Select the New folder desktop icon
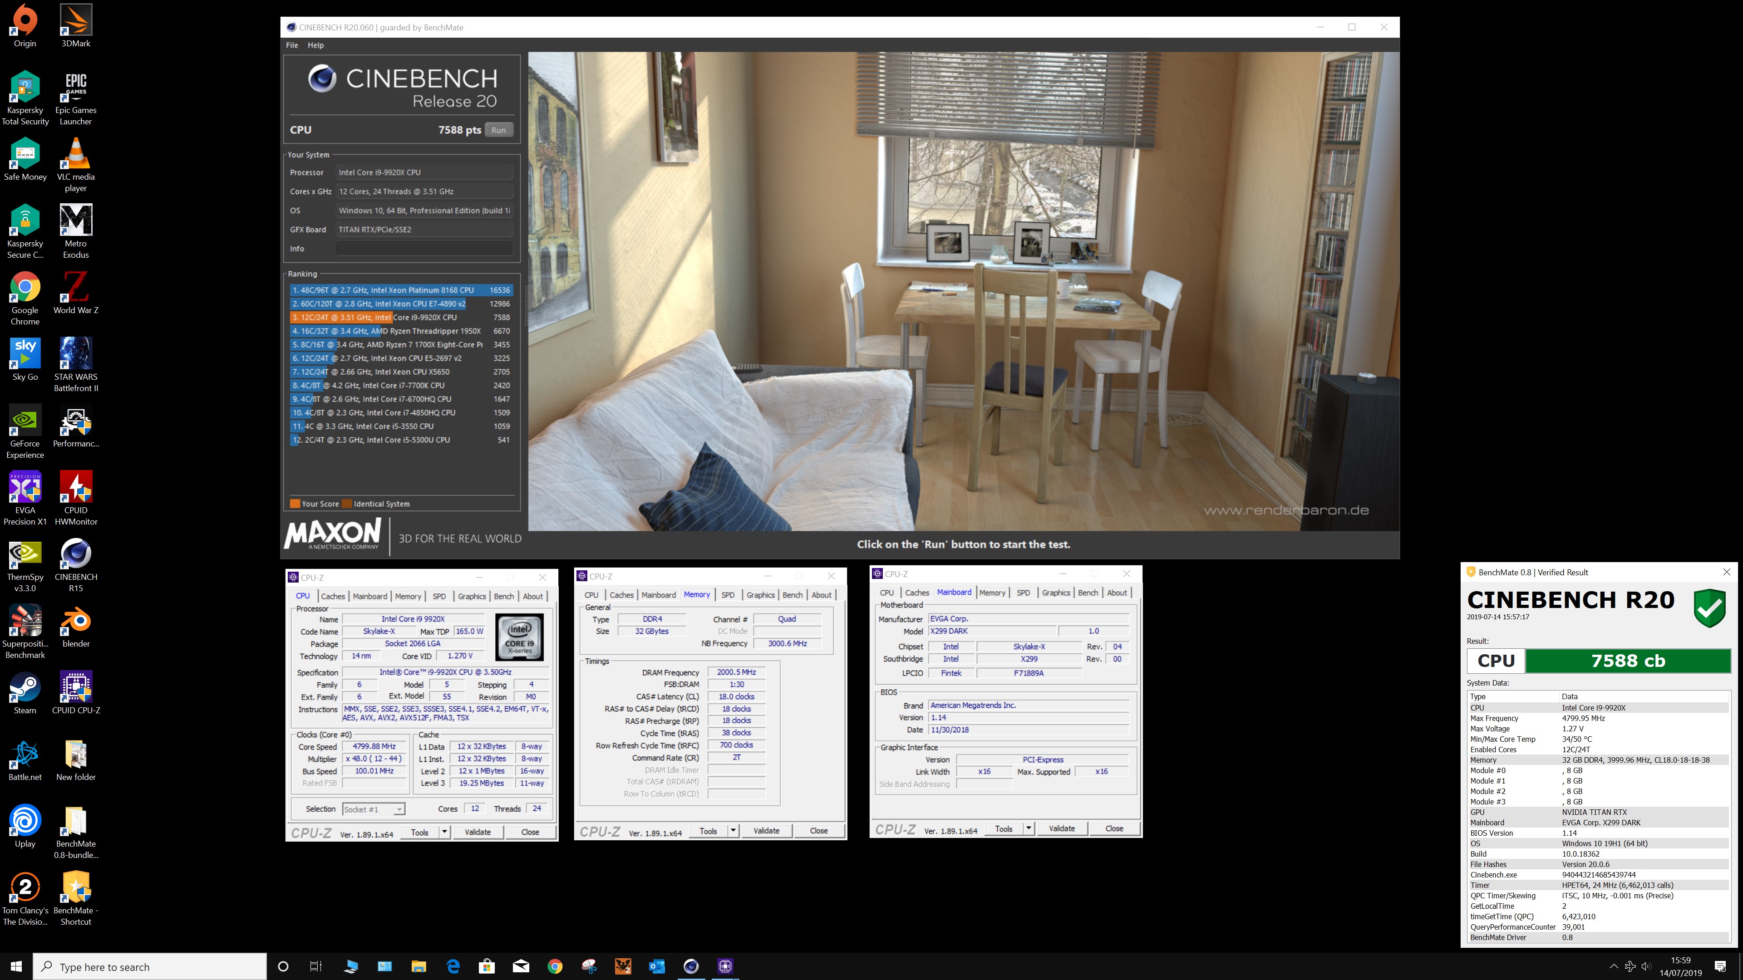The height and width of the screenshot is (980, 1743). (76, 759)
